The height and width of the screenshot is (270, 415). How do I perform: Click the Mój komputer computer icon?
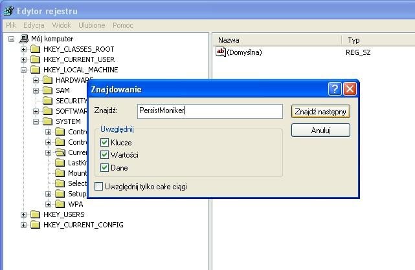tap(23, 39)
